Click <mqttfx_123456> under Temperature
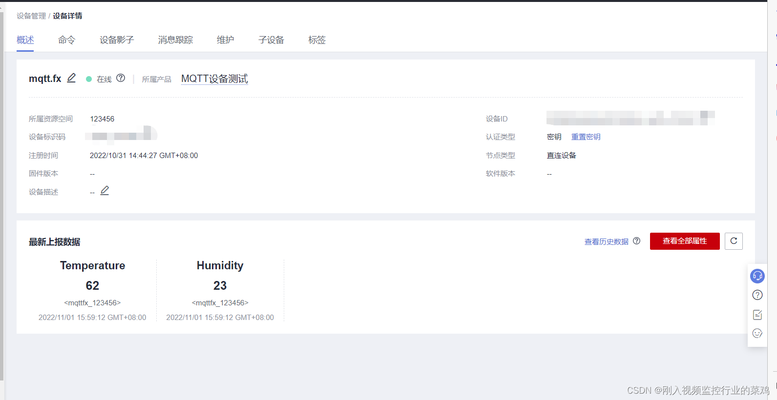This screenshot has width=777, height=400. pyautogui.click(x=92, y=303)
